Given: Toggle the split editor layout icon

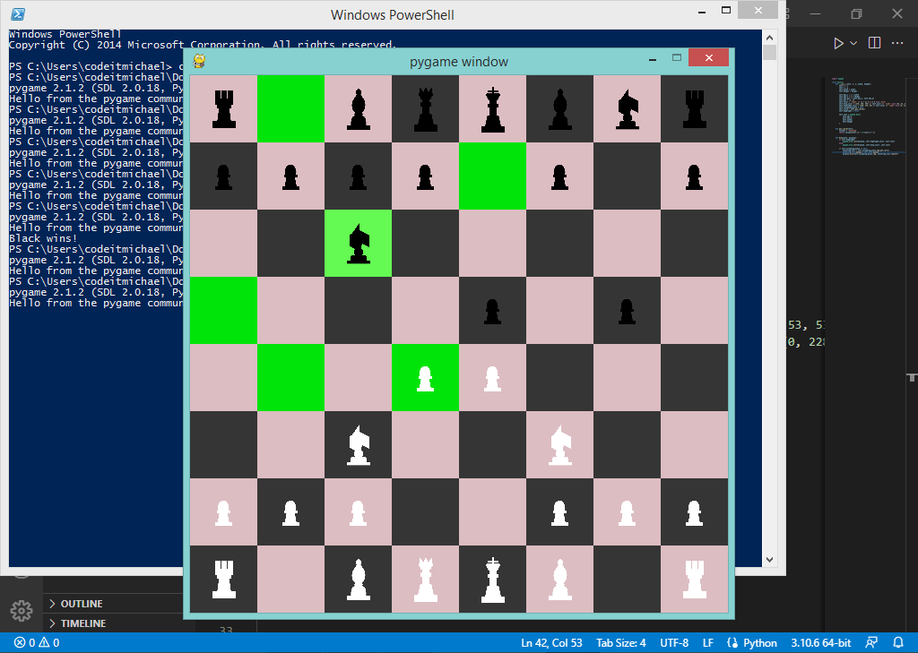Looking at the screenshot, I should 873,42.
